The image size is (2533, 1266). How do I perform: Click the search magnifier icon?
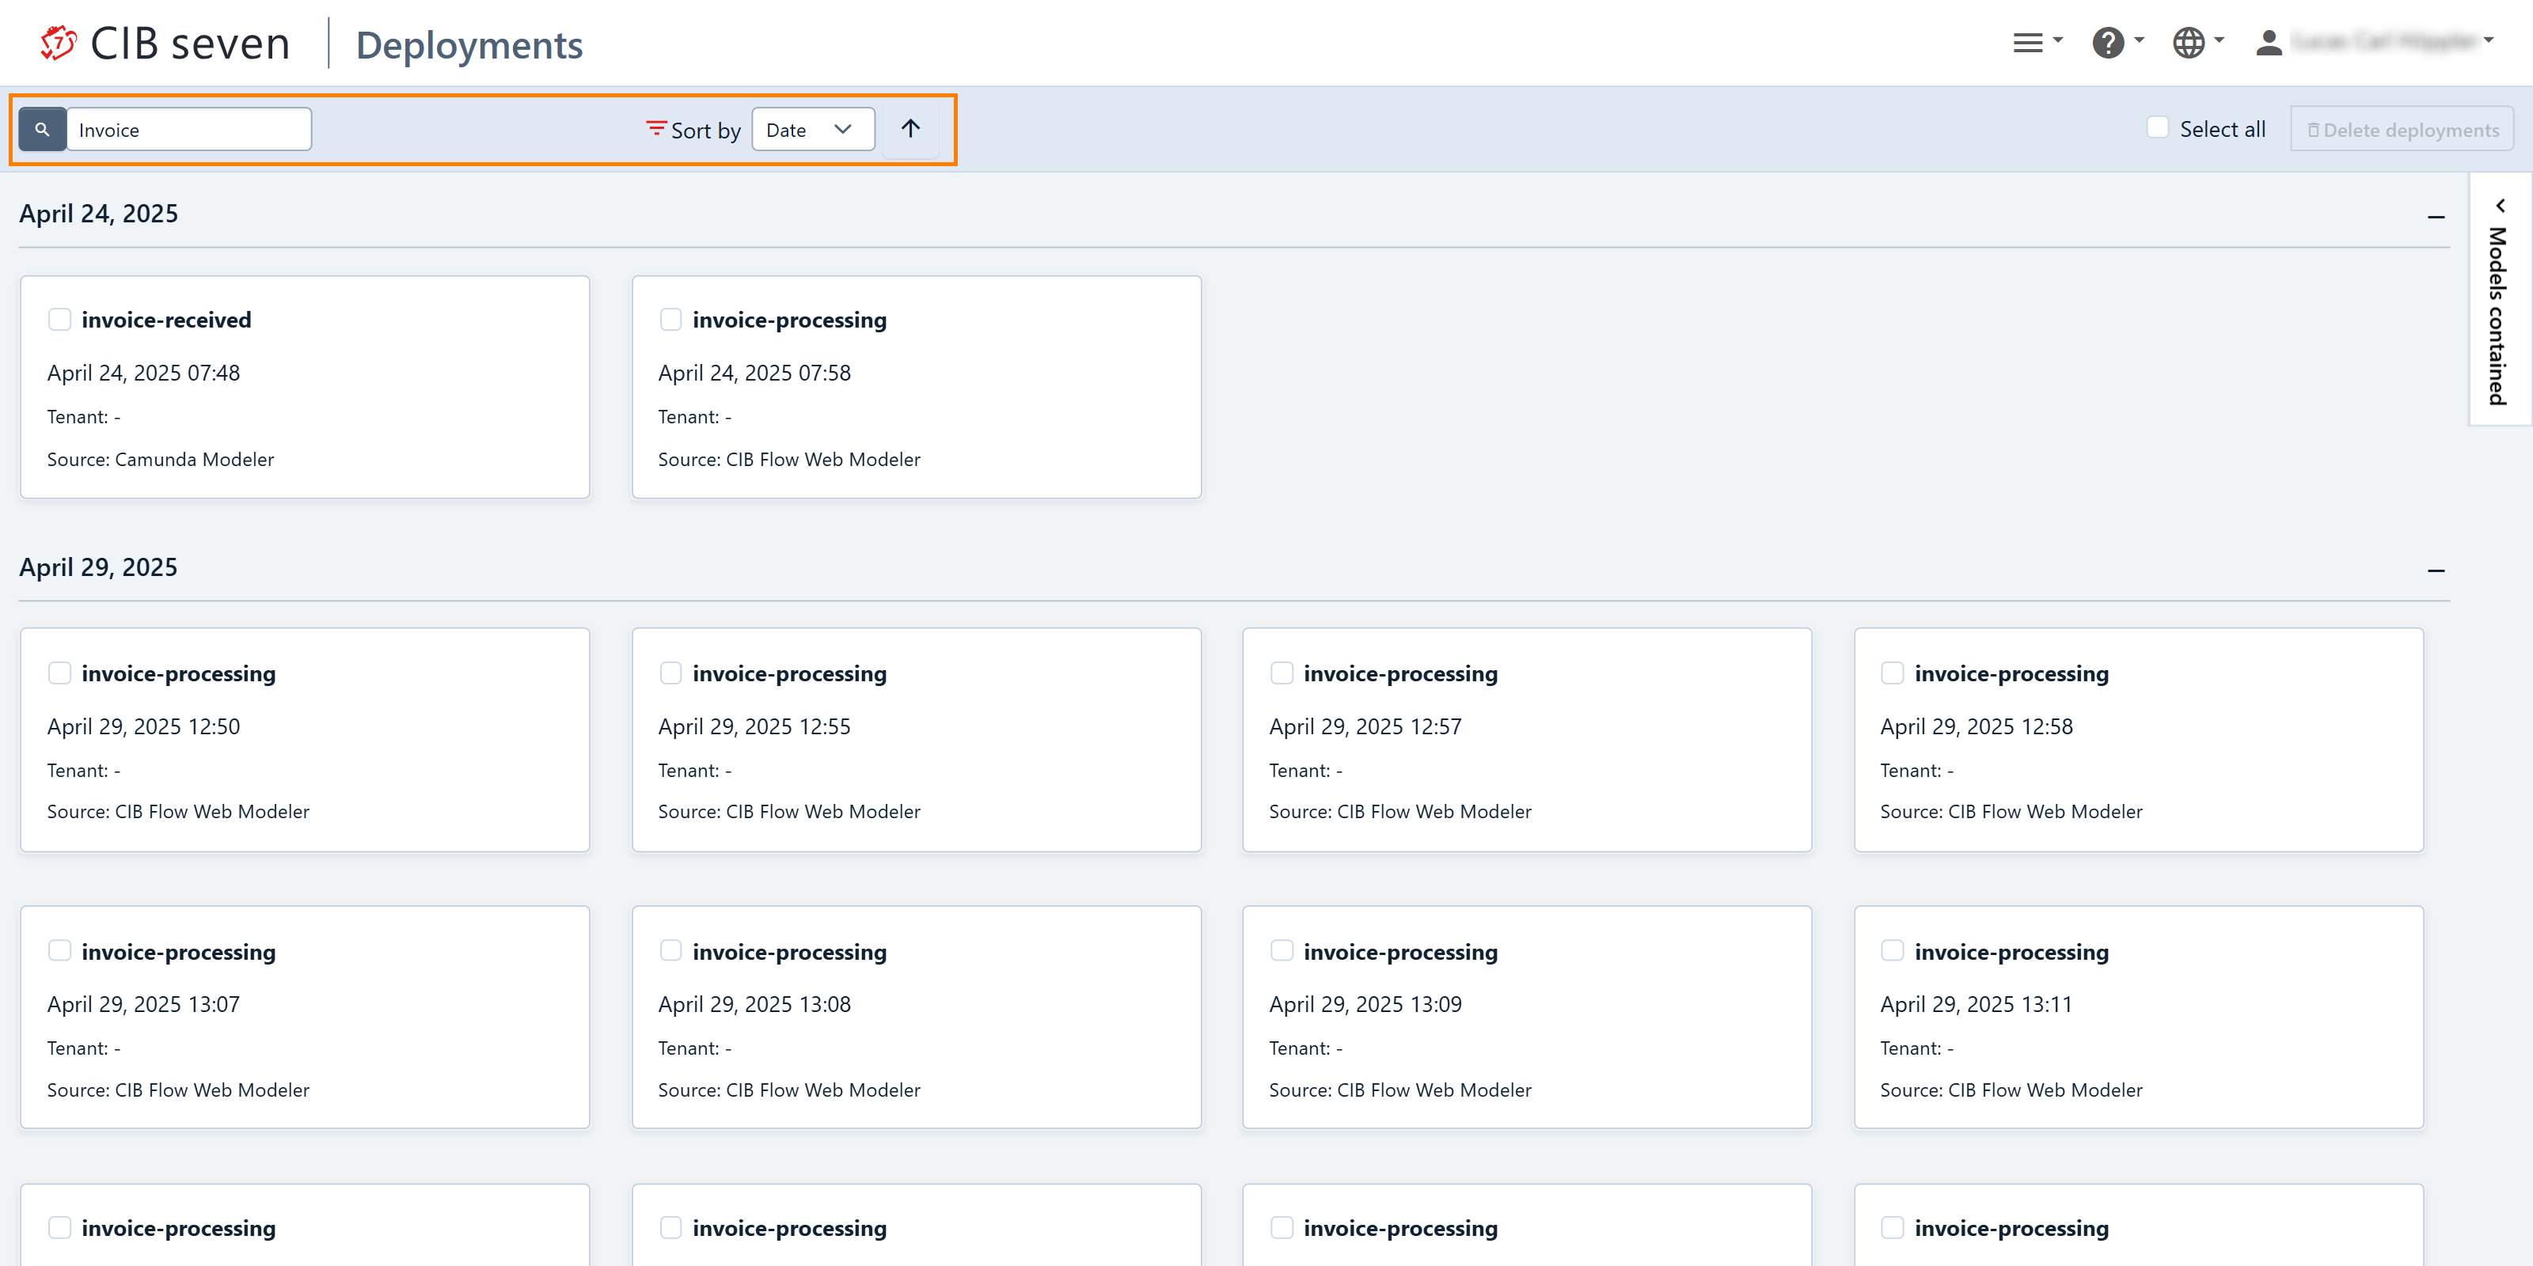coord(42,130)
